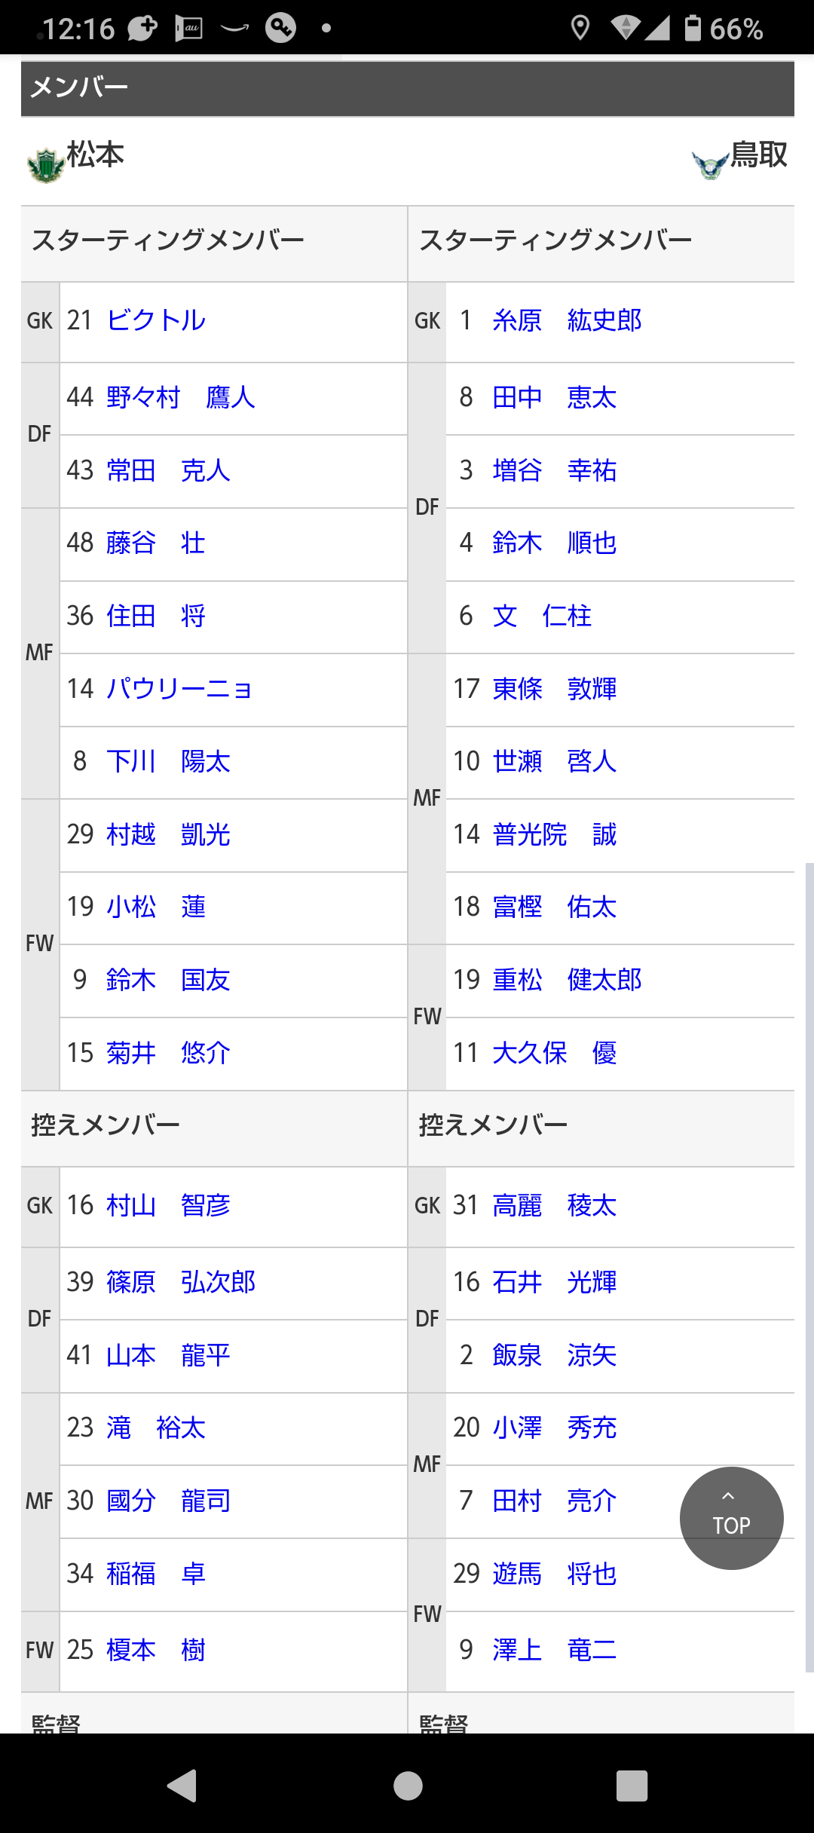Open player 野々村 鷹人 profile
The width and height of the screenshot is (814, 1833).
(x=181, y=397)
